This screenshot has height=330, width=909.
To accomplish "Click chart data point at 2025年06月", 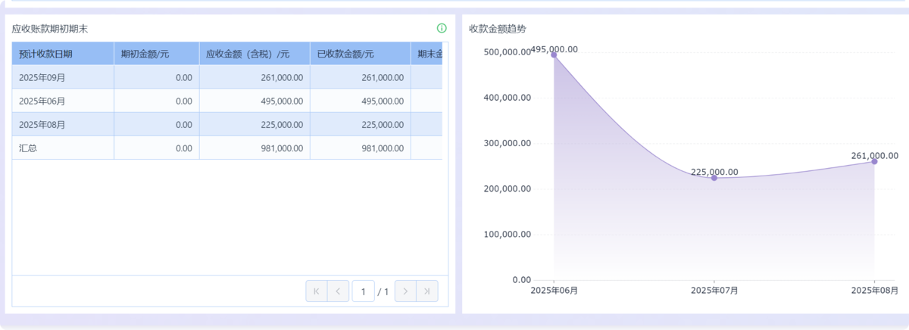I will pos(554,54).
